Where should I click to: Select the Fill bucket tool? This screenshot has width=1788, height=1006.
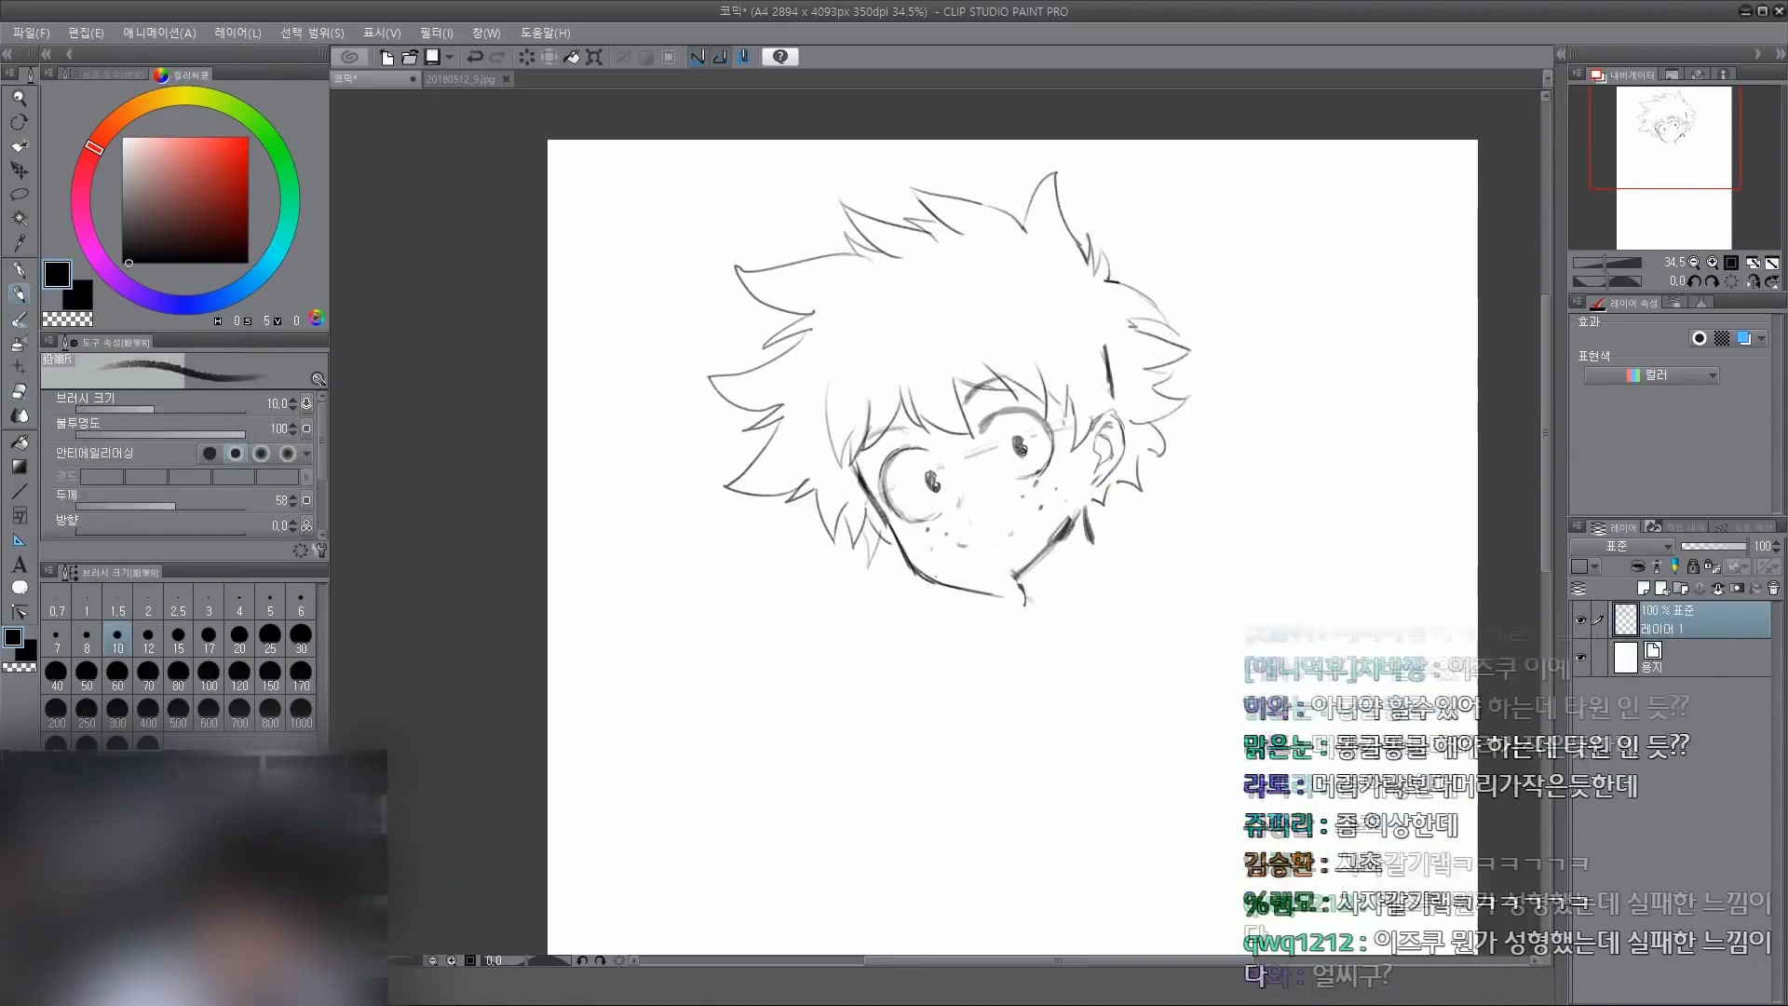click(19, 442)
